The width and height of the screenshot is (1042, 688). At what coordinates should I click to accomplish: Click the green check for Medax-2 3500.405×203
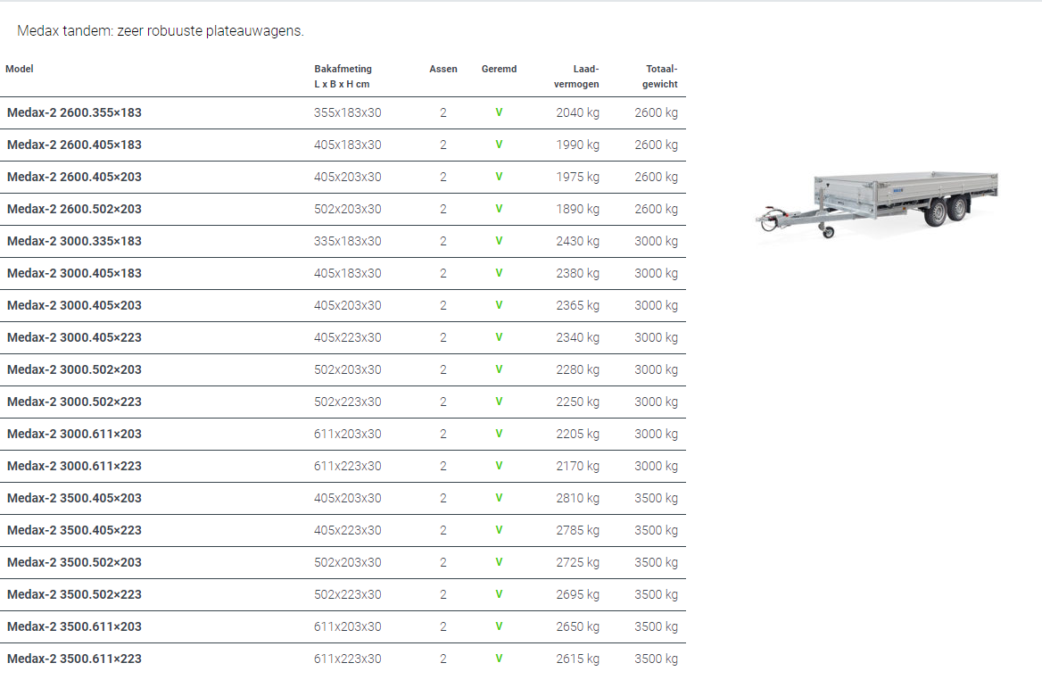pyautogui.click(x=499, y=498)
